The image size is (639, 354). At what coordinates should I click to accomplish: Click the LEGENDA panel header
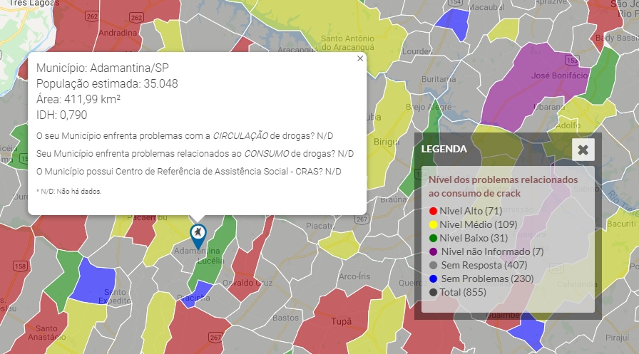pos(444,150)
